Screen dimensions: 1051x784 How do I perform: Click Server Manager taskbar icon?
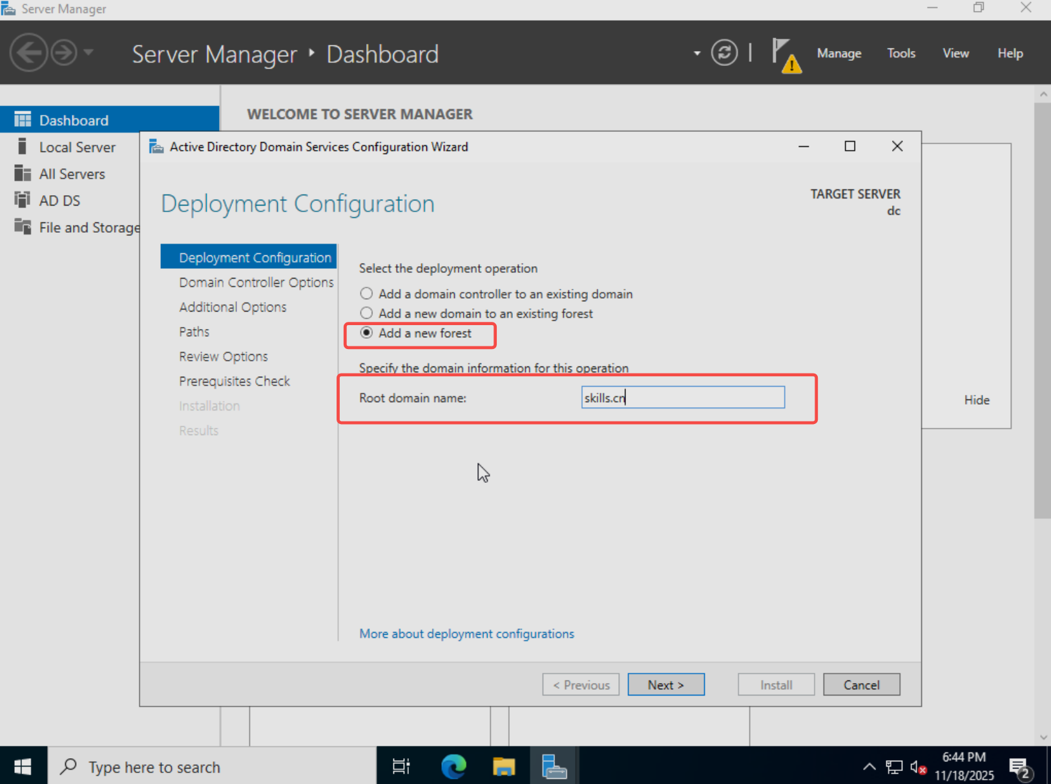(x=554, y=767)
